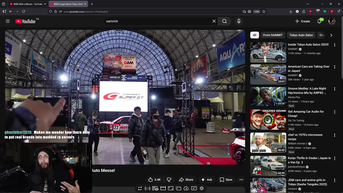Open the browser downloads arrow
Image resolution: width=343 pixels, height=193 pixels.
coord(291,12)
